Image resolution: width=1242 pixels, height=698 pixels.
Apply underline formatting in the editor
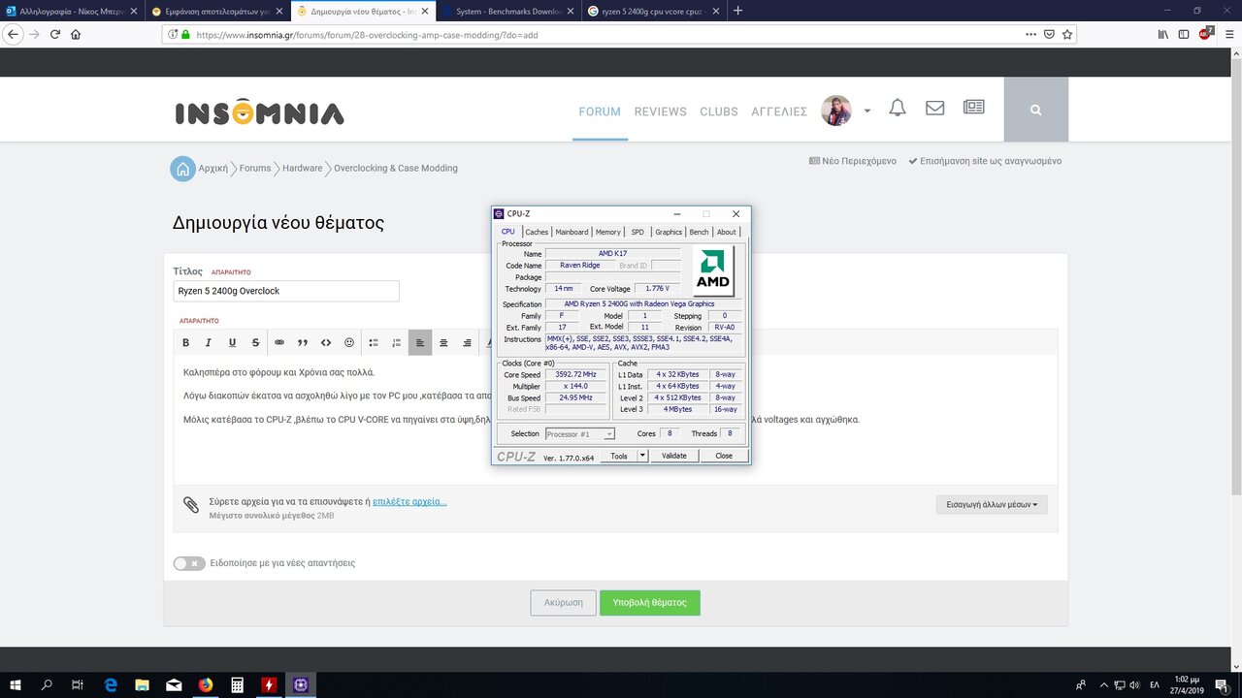point(232,342)
